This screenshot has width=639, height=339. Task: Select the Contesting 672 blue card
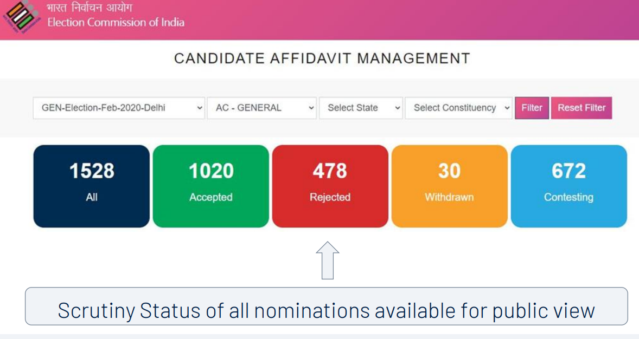[x=569, y=186]
